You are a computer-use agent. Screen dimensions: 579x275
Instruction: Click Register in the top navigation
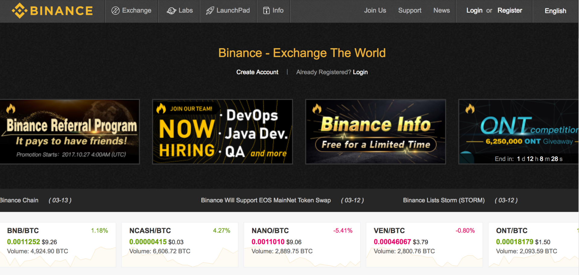510,11
